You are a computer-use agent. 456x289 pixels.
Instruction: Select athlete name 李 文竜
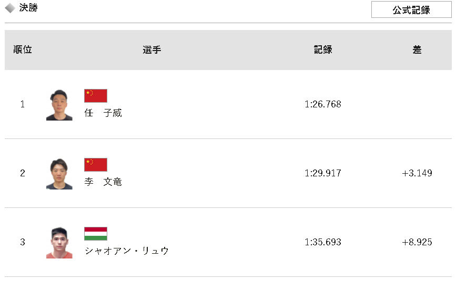(x=103, y=182)
